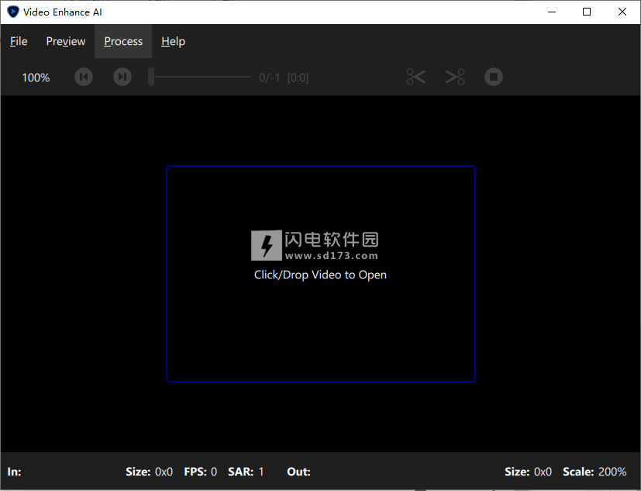Click the Video Enhance AI app logo
The image size is (641, 491).
[x=13, y=12]
